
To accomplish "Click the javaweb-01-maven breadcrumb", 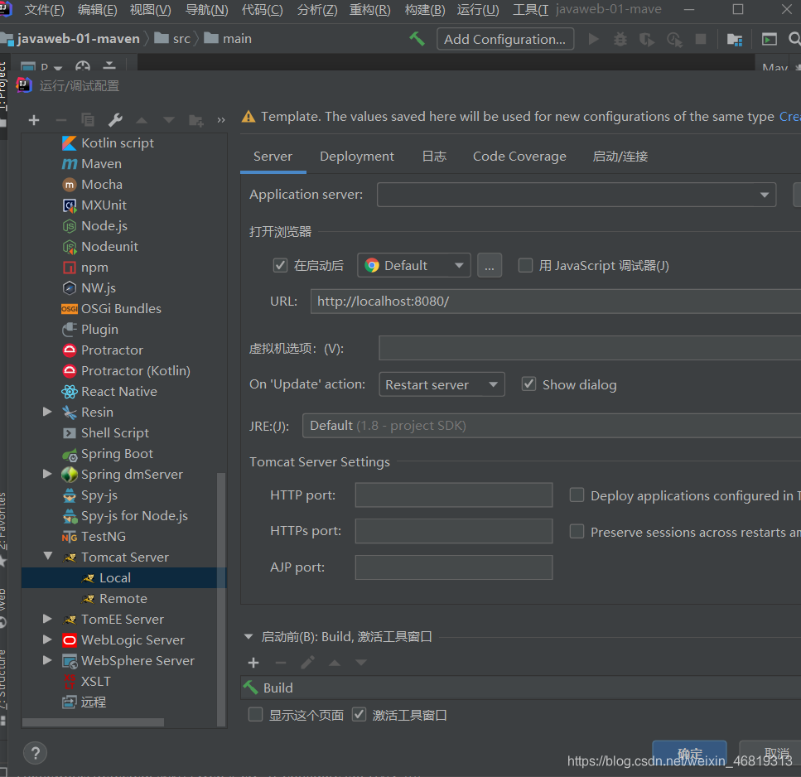I will pos(78,39).
